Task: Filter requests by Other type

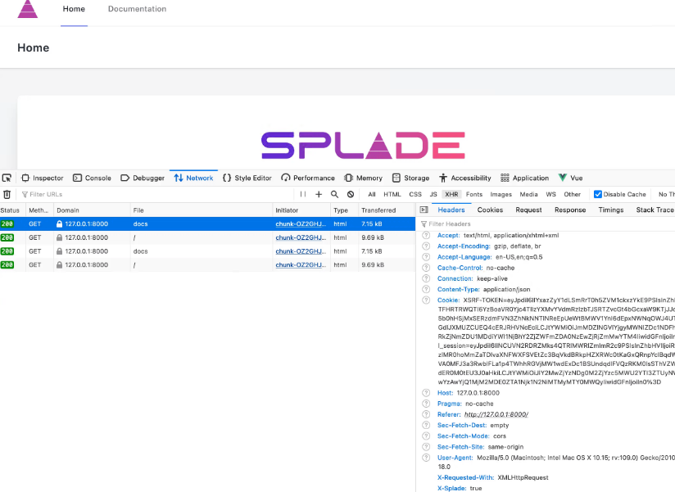Action: 573,194
